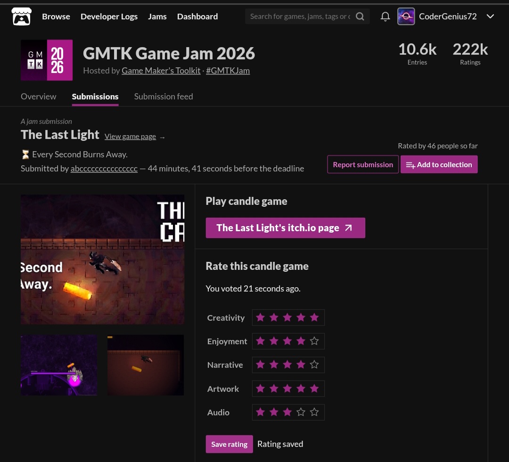509x462 pixels.
Task: Set Artwork rating to five stars
Action: click(314, 389)
